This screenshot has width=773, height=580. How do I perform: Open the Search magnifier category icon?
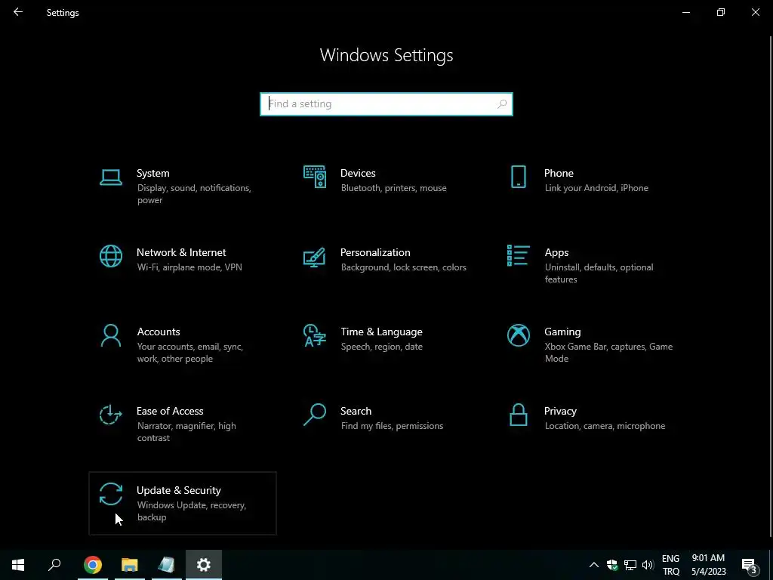(315, 415)
